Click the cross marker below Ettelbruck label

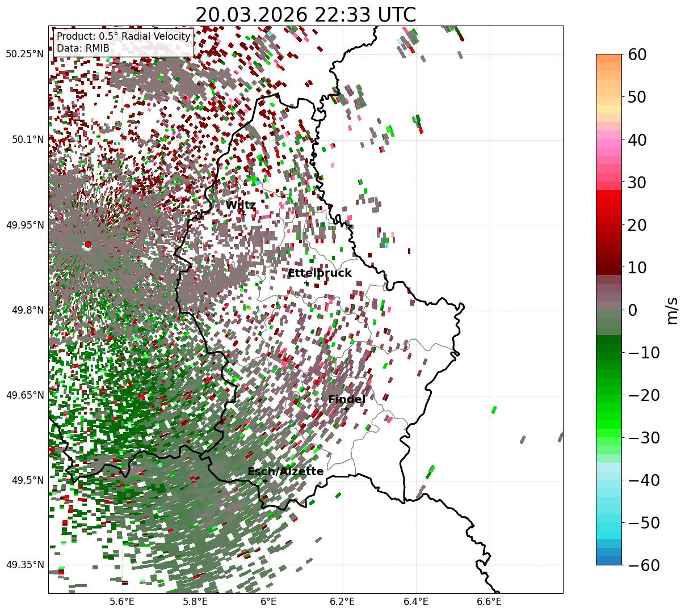pyautogui.click(x=306, y=282)
